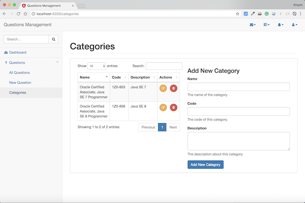Sort table by Name column
This screenshot has height=203, width=305.
coord(94,77)
